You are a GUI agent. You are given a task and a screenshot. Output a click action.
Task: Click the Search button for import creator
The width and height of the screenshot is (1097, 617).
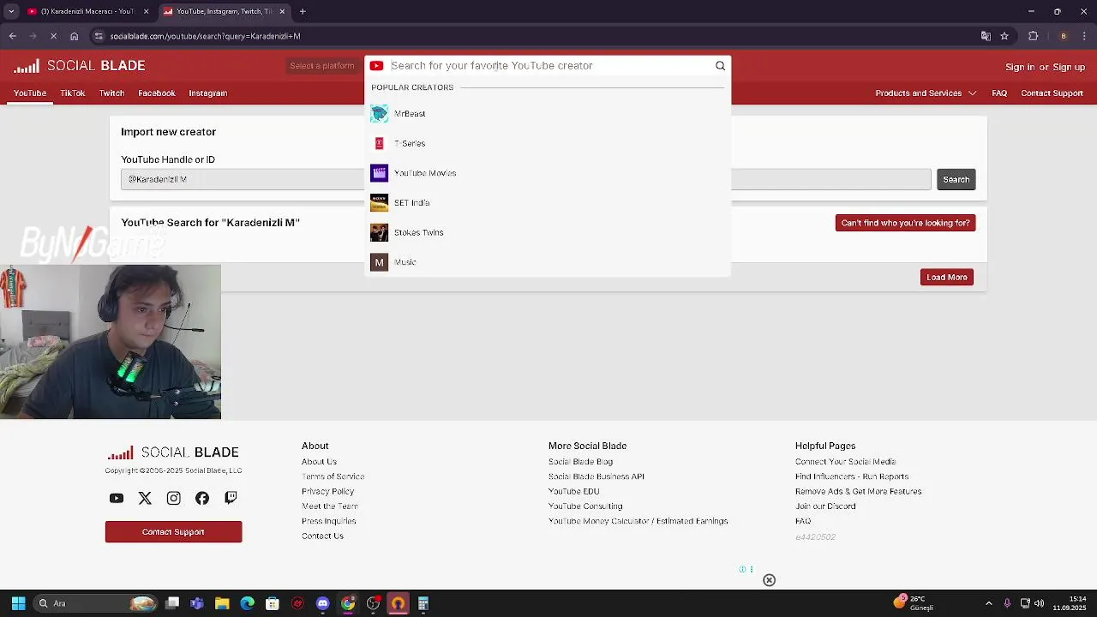(x=956, y=180)
